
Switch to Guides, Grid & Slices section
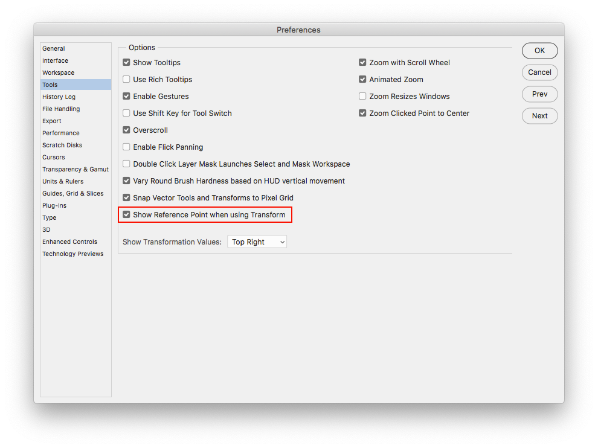[73, 194]
